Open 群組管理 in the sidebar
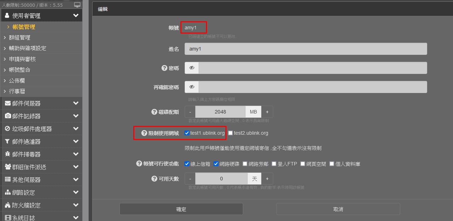 tap(19, 37)
